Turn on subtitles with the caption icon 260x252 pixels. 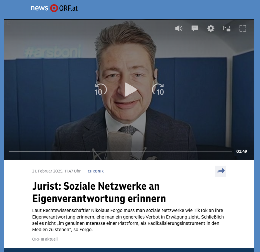[x=195, y=28]
